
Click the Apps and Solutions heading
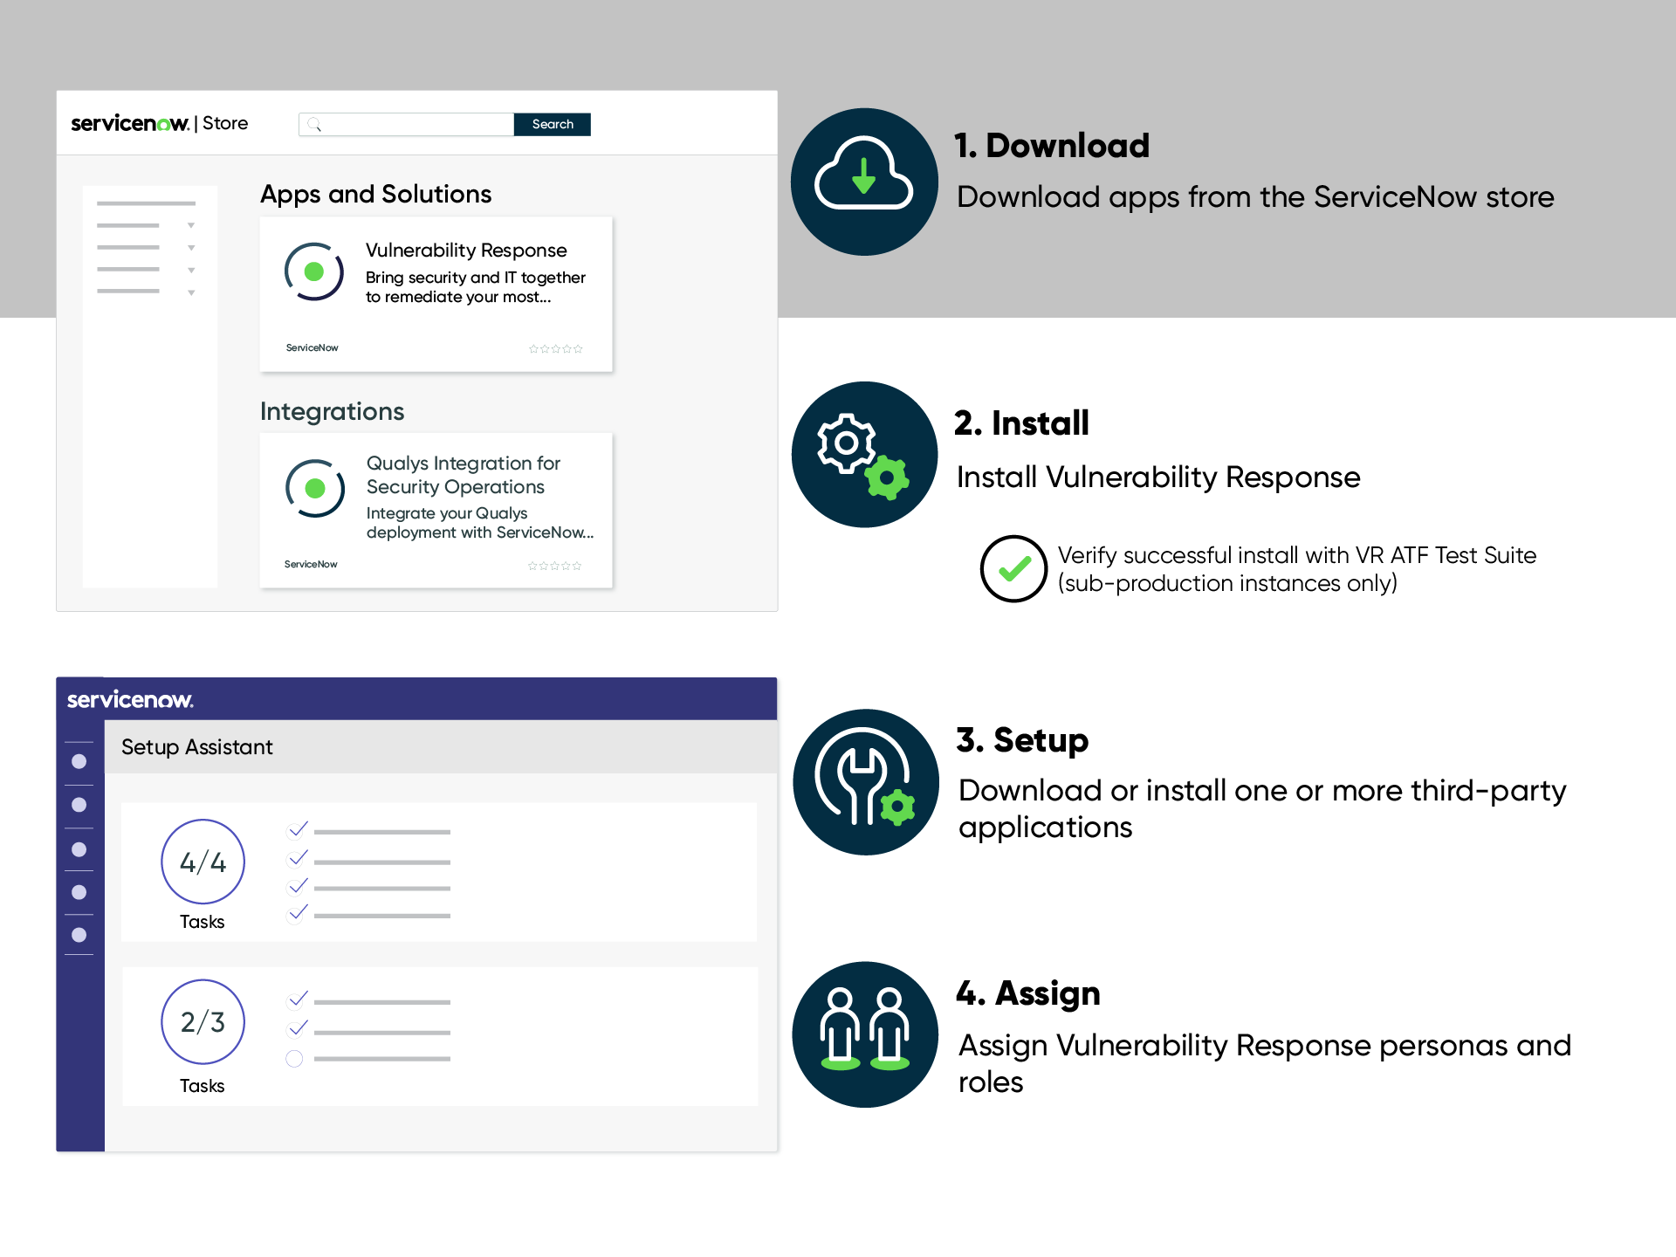click(x=376, y=195)
